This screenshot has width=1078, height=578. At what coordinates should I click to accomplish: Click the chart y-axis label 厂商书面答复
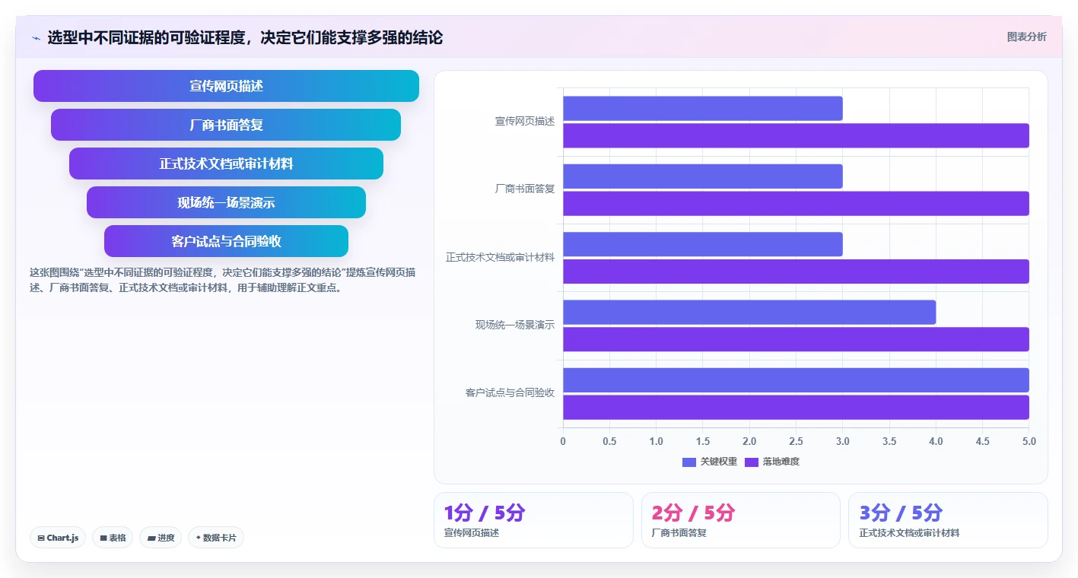(x=525, y=189)
